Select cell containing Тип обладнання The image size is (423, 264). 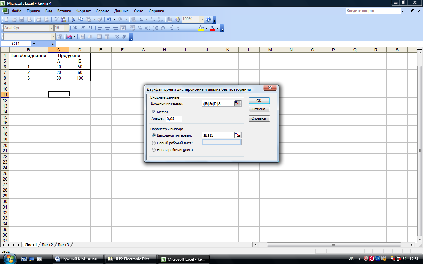click(28, 55)
